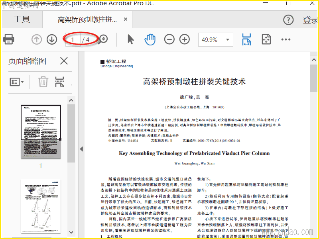Screen dimensions: 319x239
Task: Open the help question mark icon
Action: 288,20
